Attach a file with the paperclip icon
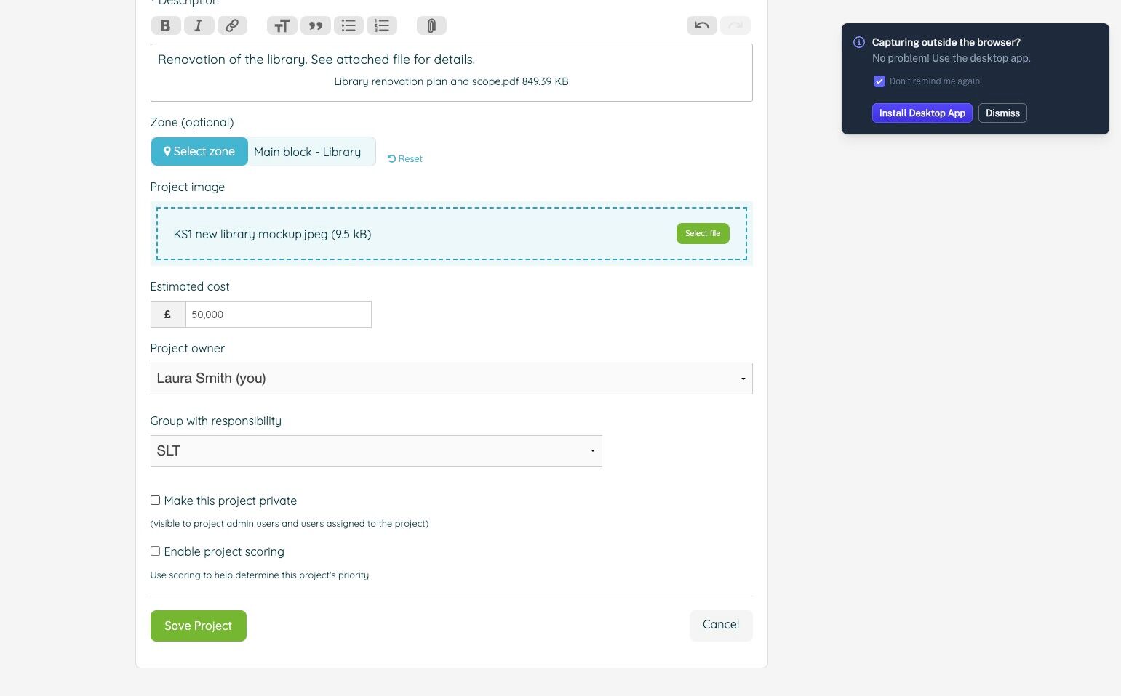 [x=431, y=25]
